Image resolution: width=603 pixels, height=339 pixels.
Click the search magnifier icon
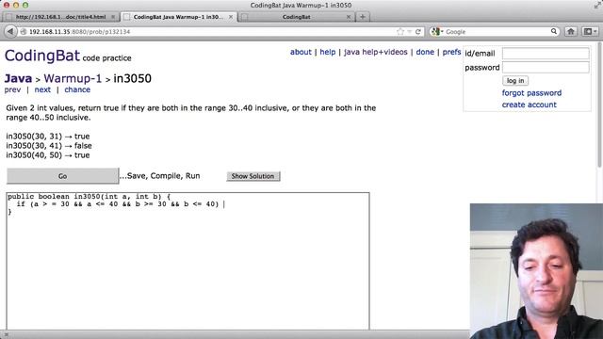[554, 31]
